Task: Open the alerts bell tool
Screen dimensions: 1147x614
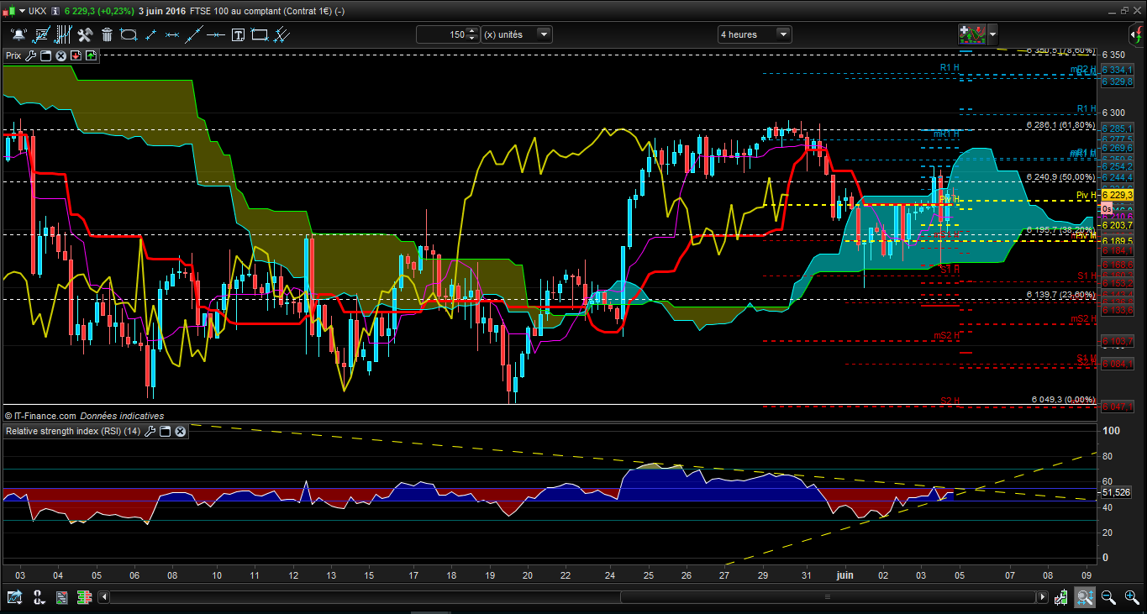Action: (x=18, y=34)
